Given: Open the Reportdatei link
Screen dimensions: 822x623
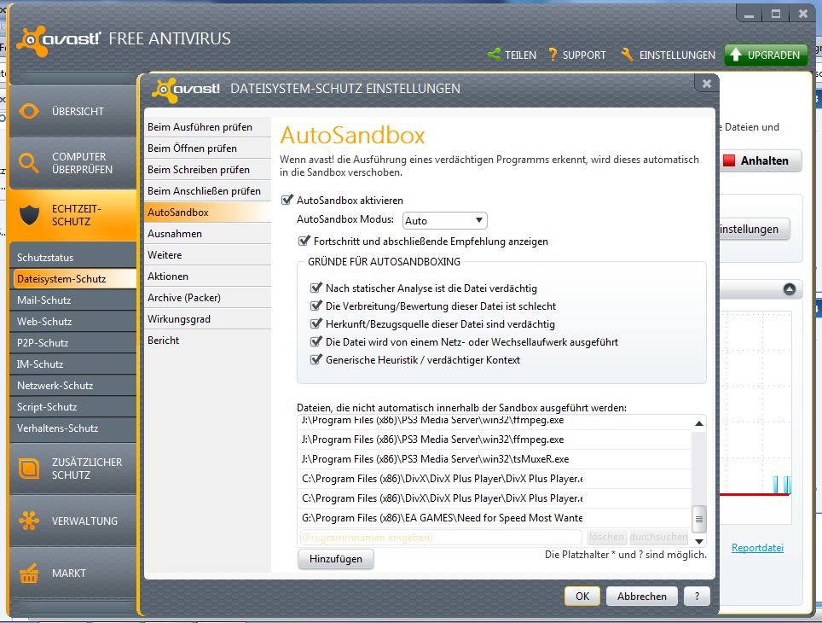Looking at the screenshot, I should pyautogui.click(x=757, y=547).
